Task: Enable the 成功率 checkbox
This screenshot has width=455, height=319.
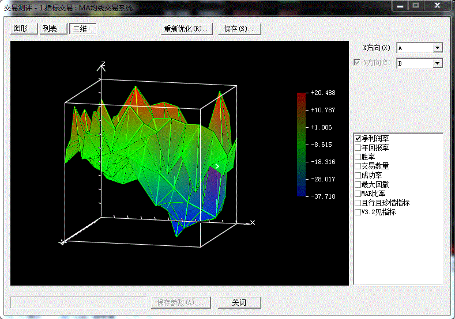Action: (358, 176)
